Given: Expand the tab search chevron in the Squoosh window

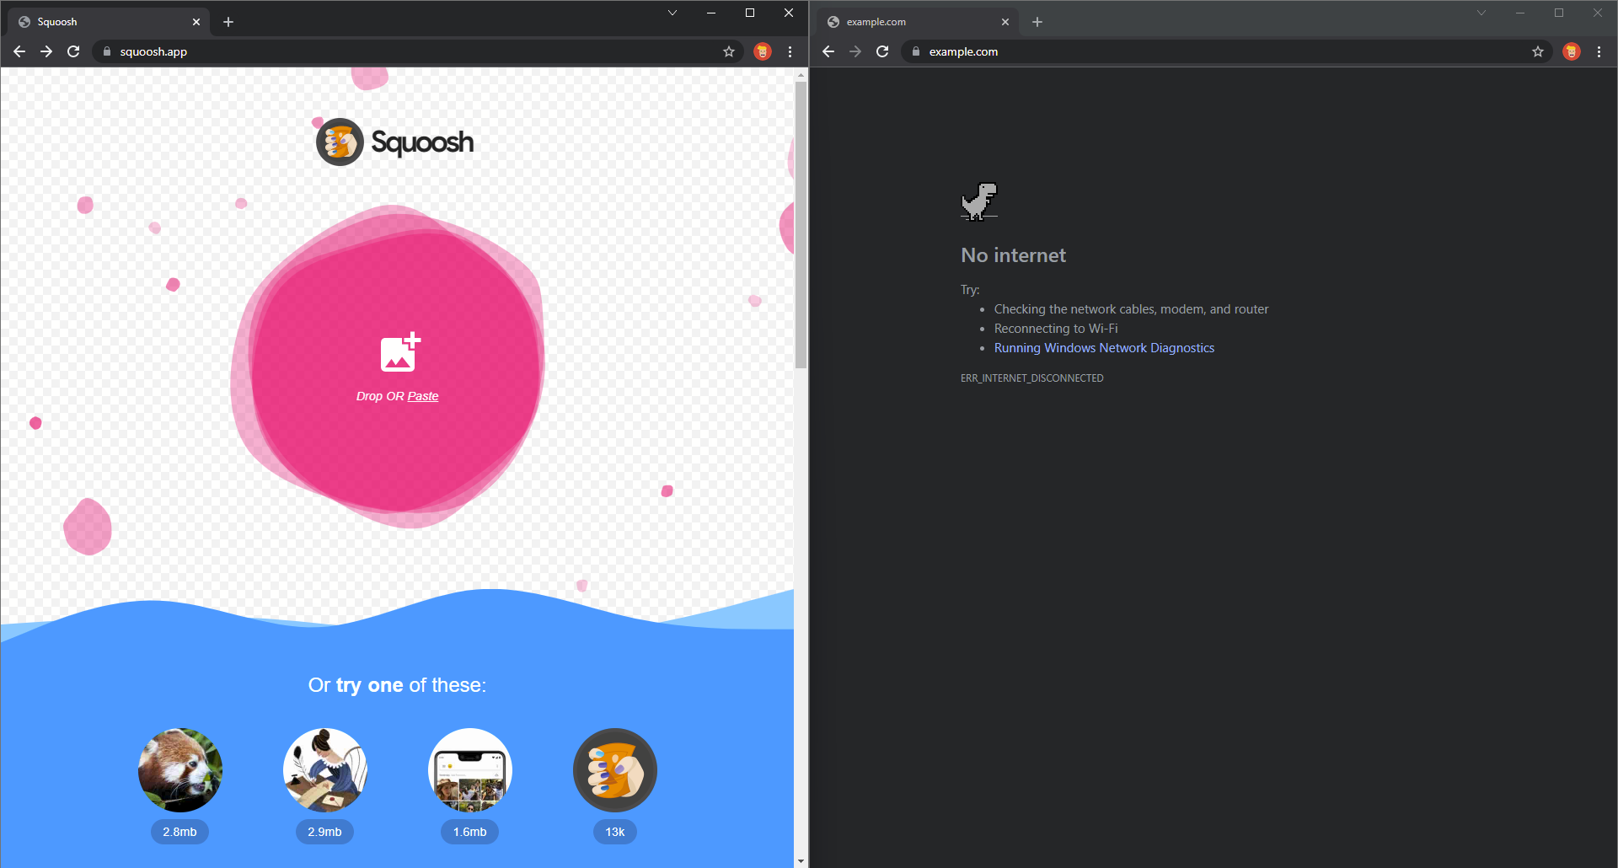Looking at the screenshot, I should 672,13.
